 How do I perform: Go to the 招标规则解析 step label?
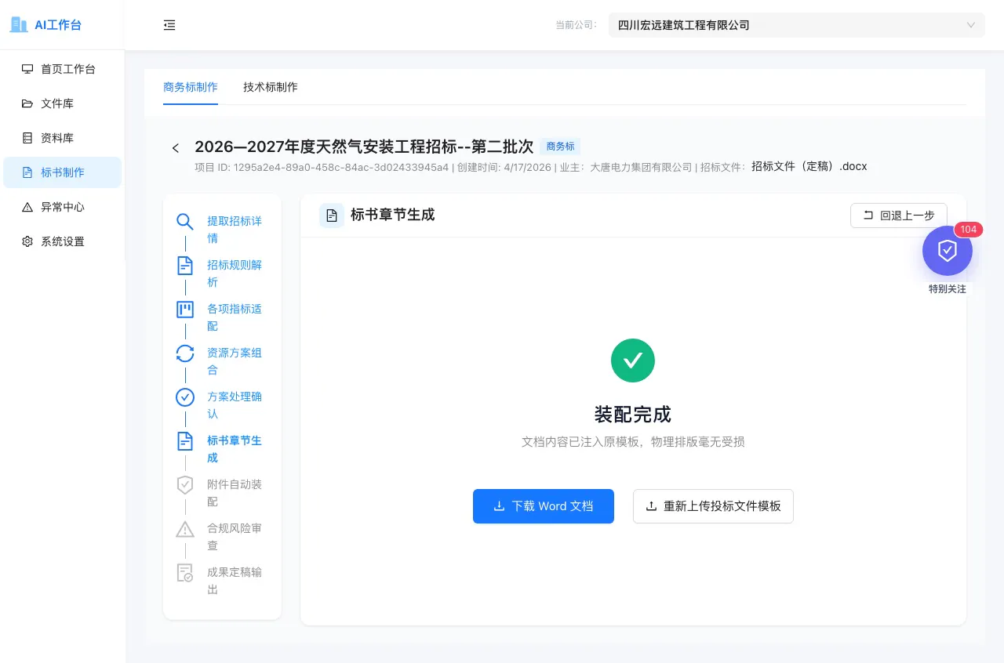click(x=235, y=274)
